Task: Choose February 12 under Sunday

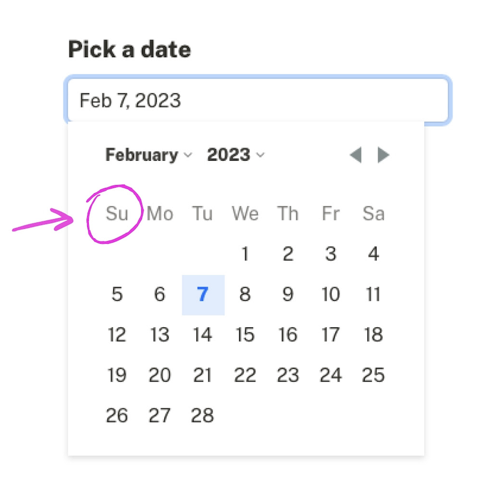Action: coord(117,335)
